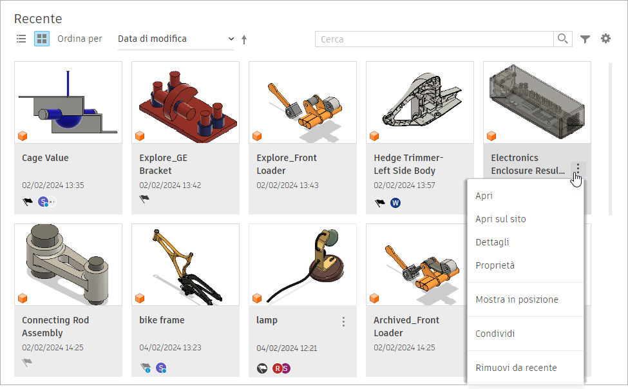Click the vertical scrollbar on the right
The image size is (628, 389).
pyautogui.click(x=610, y=139)
